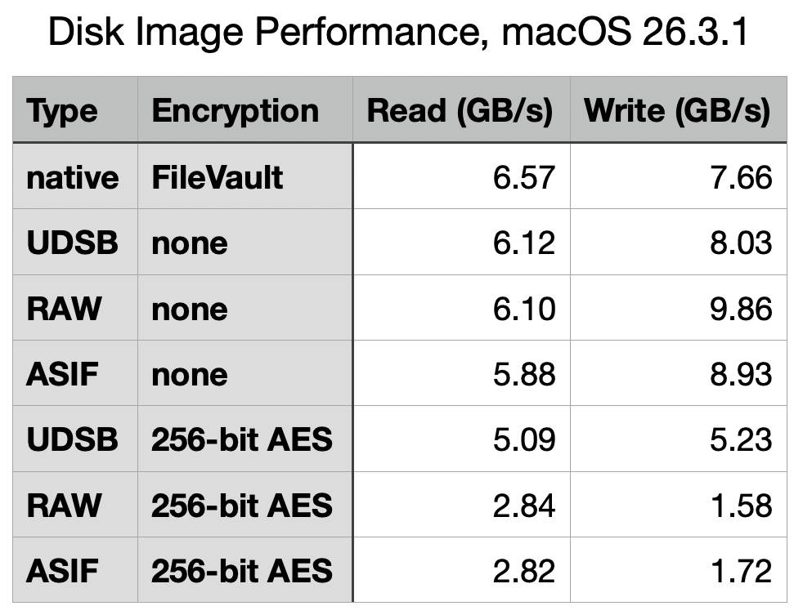Select the 8.03 write value cell
Viewport: 803px width, 615px height.
741,243
